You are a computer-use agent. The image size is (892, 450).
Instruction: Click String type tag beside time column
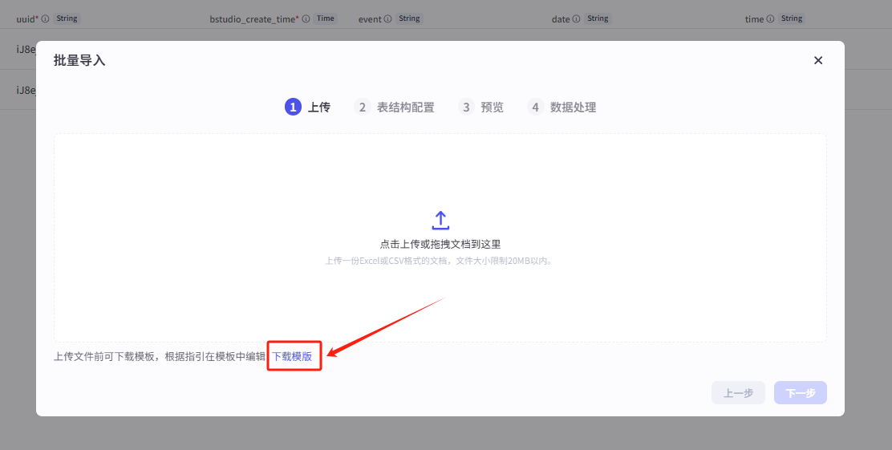click(x=792, y=18)
